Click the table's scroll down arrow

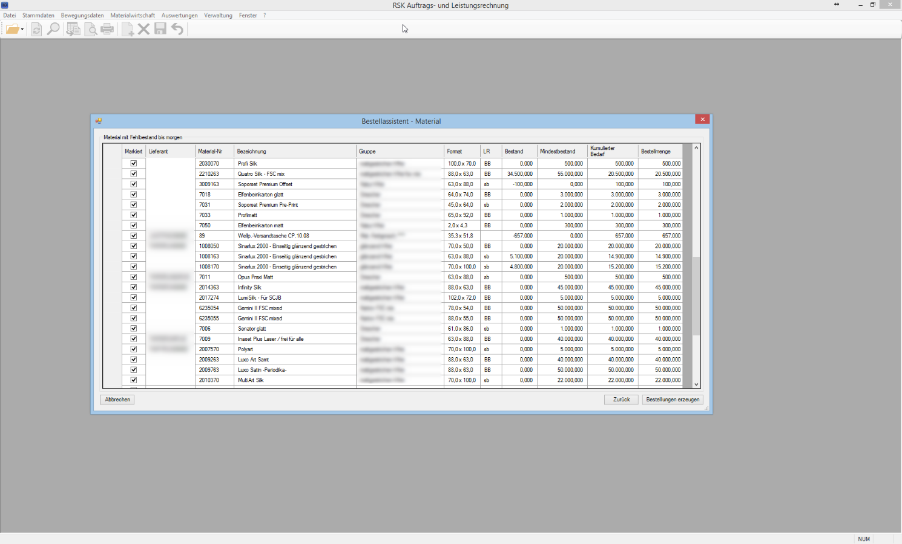tap(696, 384)
